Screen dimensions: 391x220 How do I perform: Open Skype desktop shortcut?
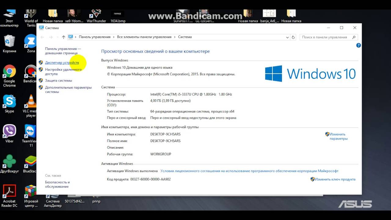[x=9, y=104]
